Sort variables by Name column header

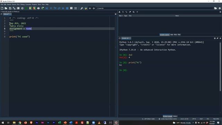point(121,16)
